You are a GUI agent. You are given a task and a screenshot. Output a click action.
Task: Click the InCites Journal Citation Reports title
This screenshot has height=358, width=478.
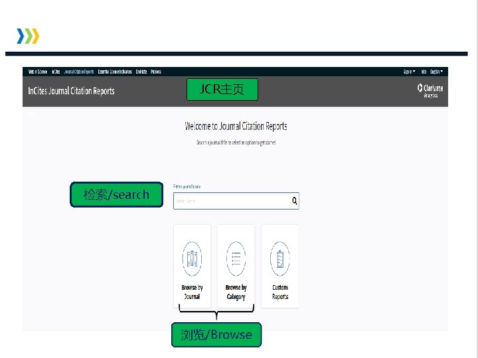pyautogui.click(x=71, y=91)
